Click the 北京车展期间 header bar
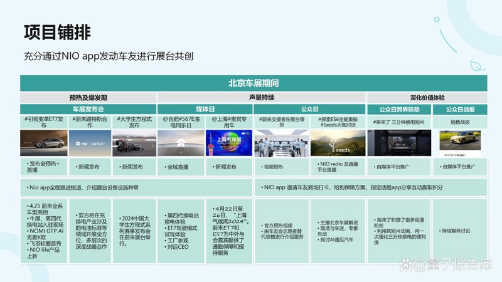 tap(254, 83)
